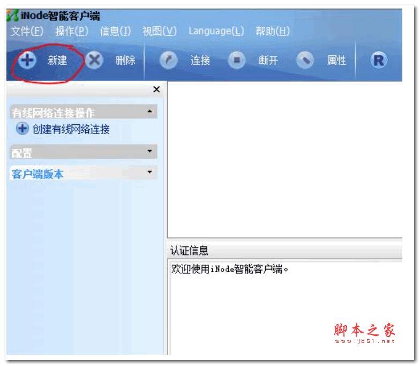The image size is (420, 366).
Task: Open the 文件(F) menu
Action: point(27,31)
